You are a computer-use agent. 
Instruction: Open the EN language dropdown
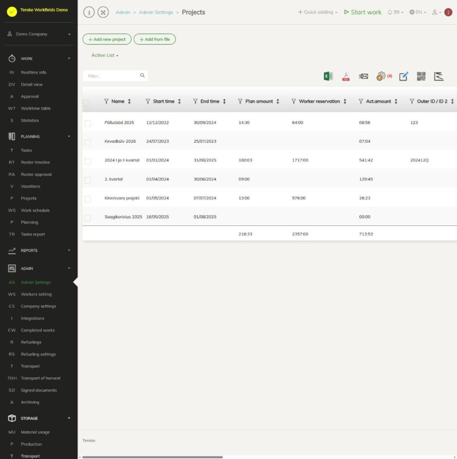click(418, 12)
